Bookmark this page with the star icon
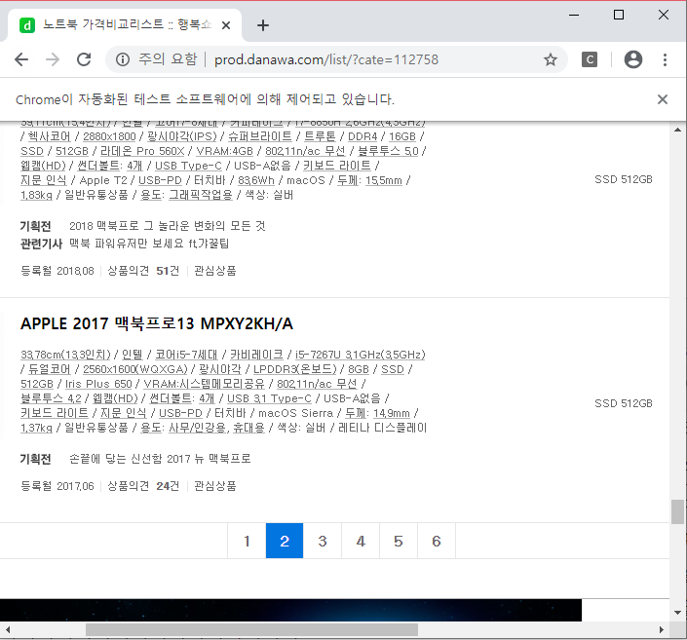 [551, 59]
